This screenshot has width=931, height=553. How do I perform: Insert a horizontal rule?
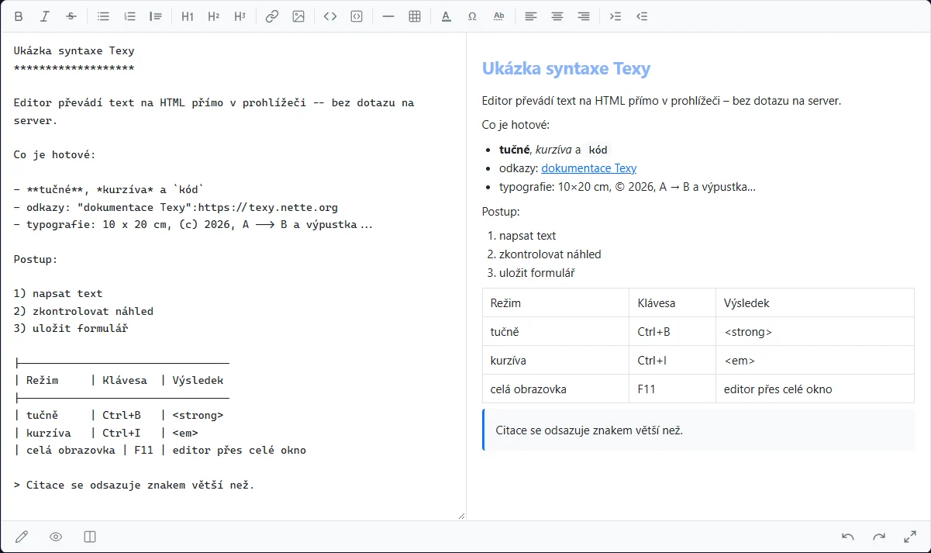(388, 16)
